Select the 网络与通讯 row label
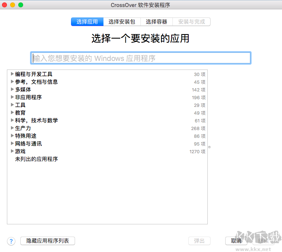 click(28, 144)
